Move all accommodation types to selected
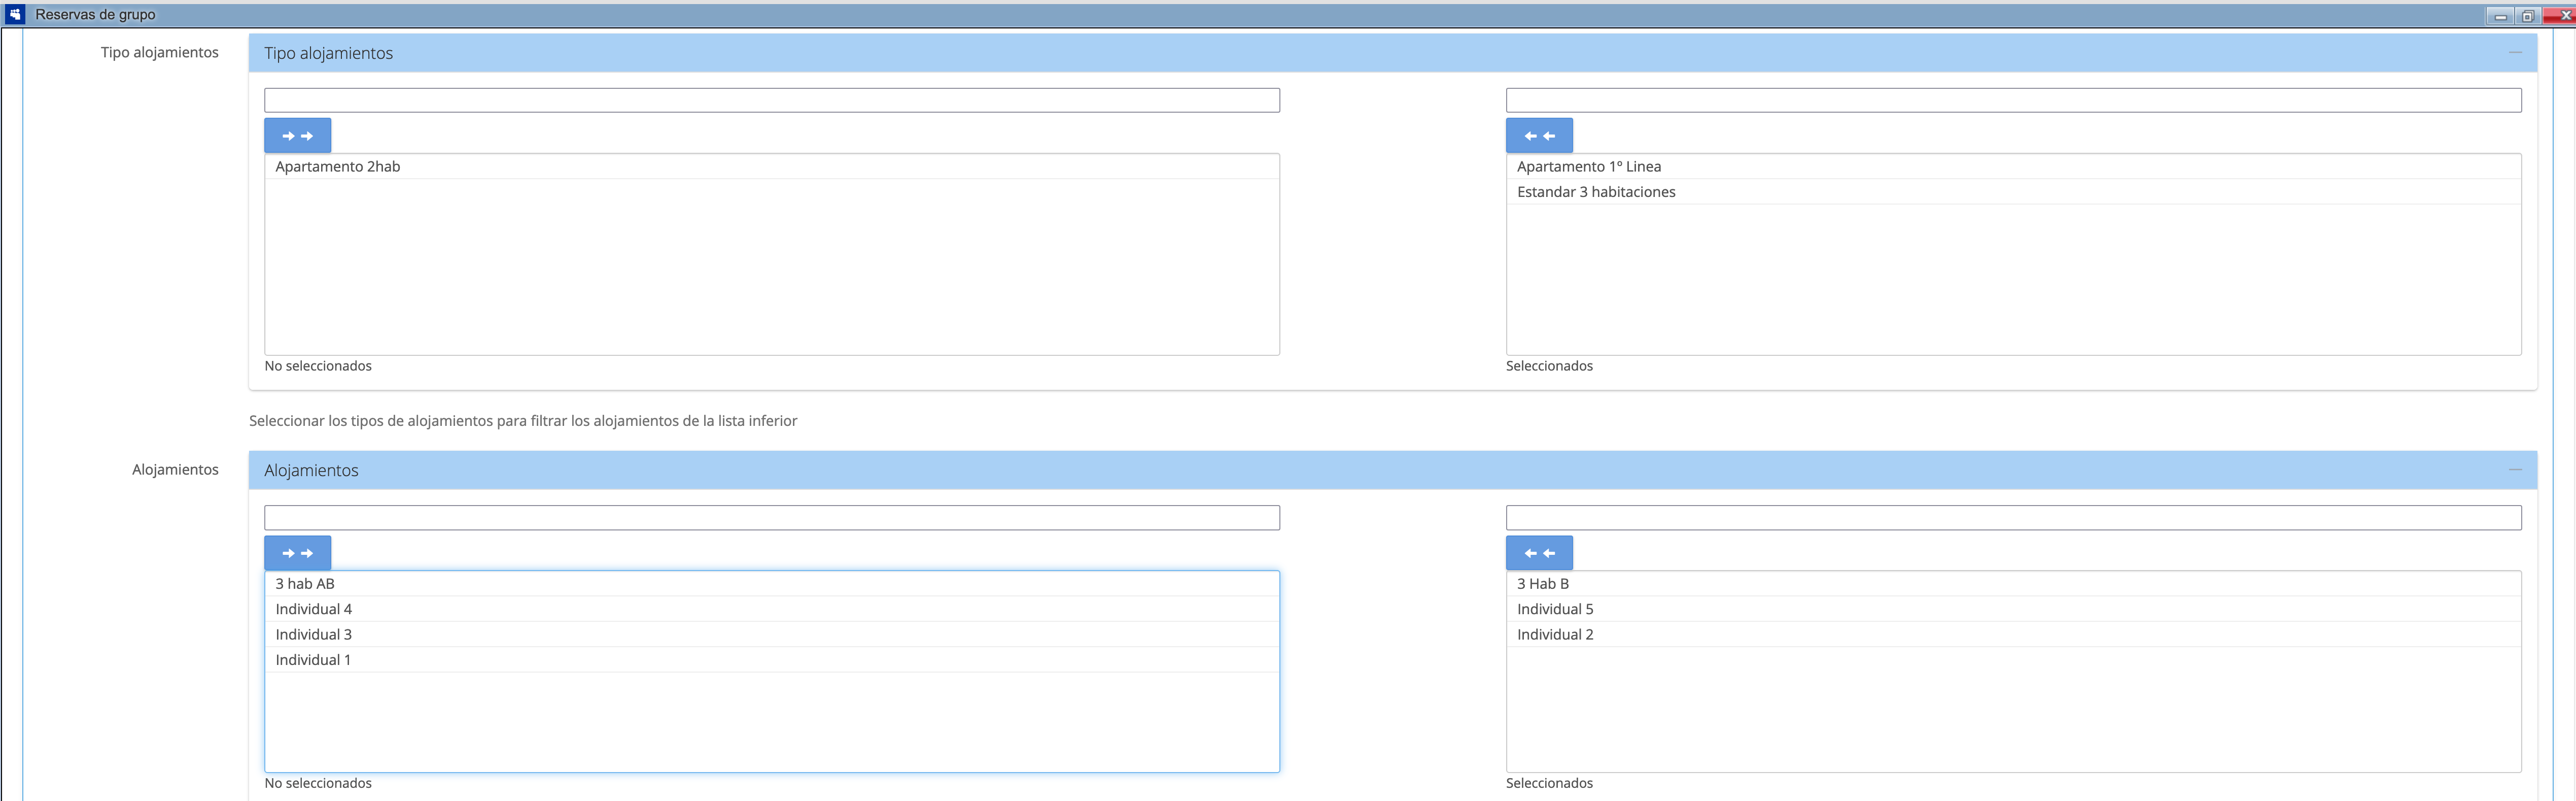2576x801 pixels. [297, 135]
